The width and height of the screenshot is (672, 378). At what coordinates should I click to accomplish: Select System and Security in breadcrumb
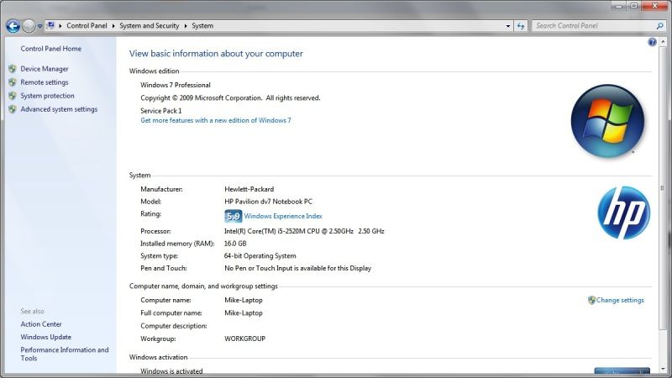click(150, 26)
